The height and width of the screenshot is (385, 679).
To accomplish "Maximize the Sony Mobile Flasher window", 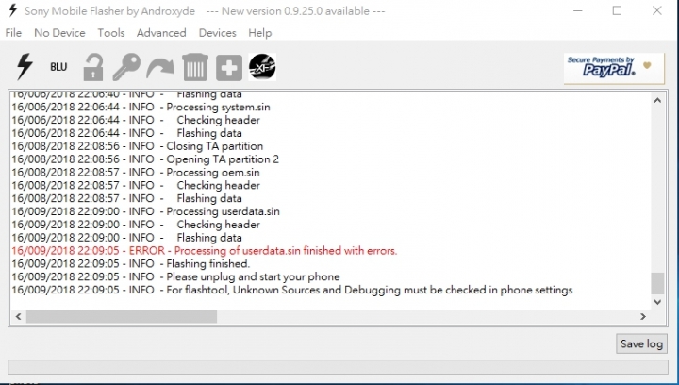I will point(617,10).
